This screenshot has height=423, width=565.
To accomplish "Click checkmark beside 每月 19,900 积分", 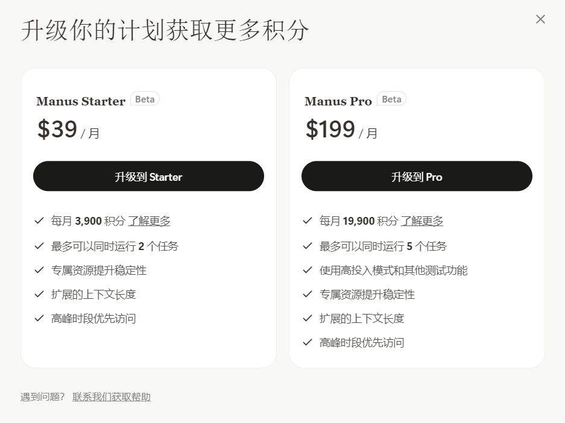I will point(308,221).
